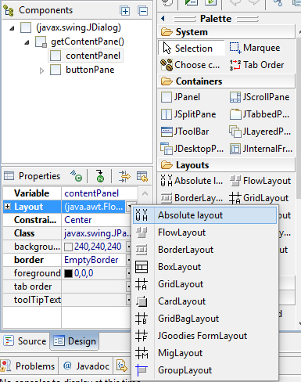Screen dimensions: 301x382
Task: Pick JScrollPane from Containers palette
Action: click(260, 97)
